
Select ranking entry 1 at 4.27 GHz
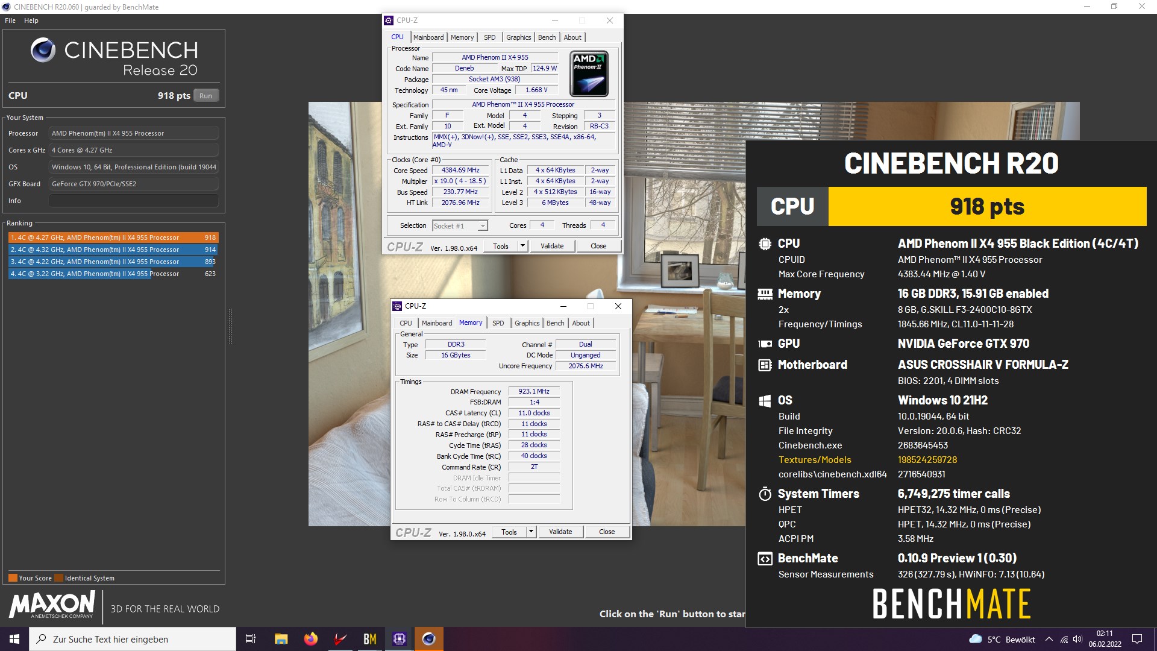[113, 237]
